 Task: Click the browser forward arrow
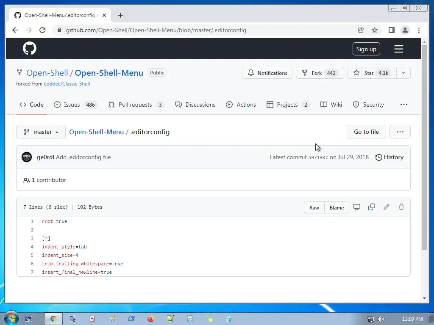[29, 30]
